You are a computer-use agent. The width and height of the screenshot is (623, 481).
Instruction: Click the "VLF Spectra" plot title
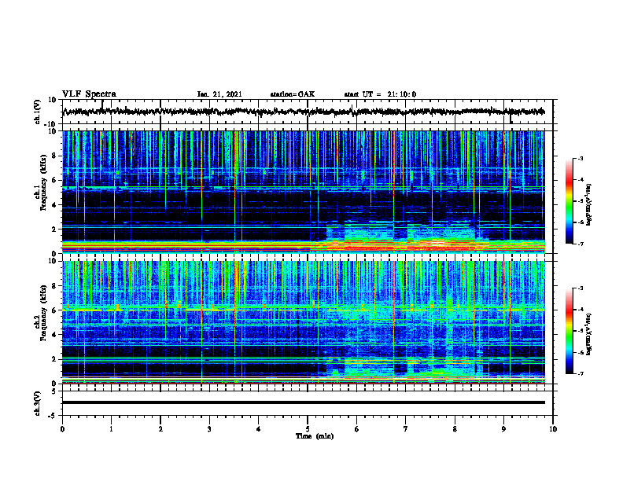pos(89,94)
